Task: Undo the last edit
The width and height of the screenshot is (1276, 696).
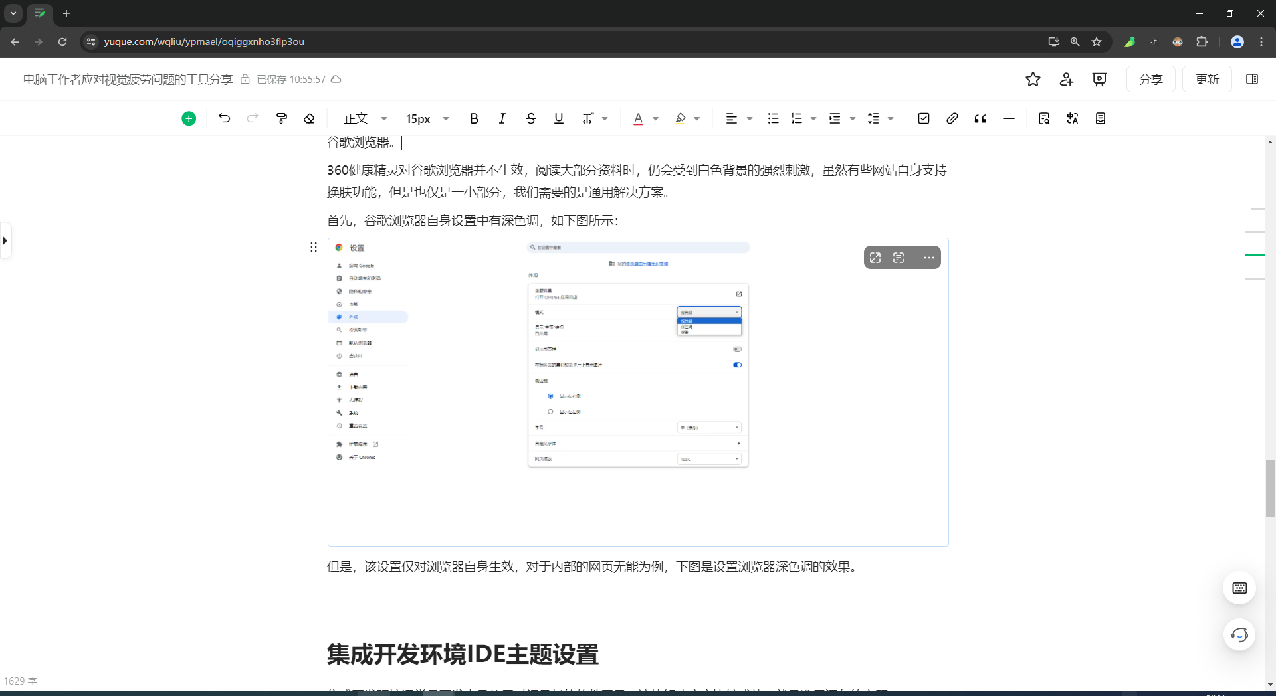Action: 224,118
